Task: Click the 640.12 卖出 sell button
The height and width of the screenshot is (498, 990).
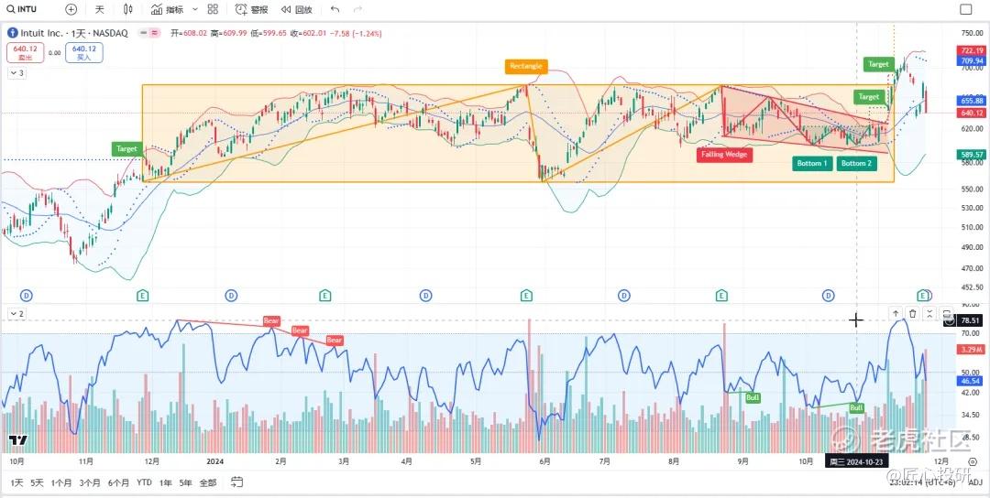Action: click(x=26, y=52)
